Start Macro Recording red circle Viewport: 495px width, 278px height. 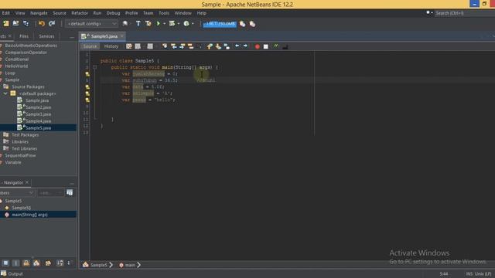point(258,46)
